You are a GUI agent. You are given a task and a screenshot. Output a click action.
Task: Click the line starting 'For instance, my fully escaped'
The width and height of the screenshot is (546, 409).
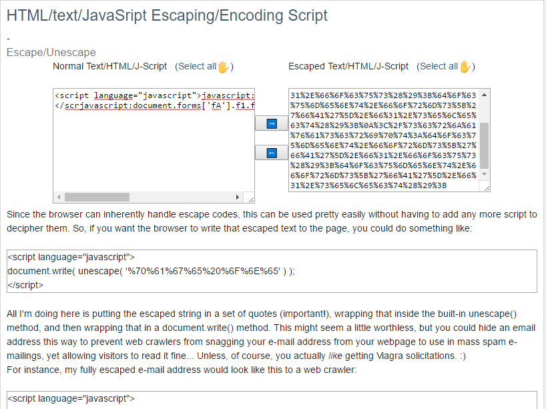(182, 370)
